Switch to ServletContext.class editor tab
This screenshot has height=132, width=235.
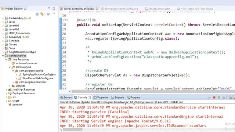(x=159, y=9)
